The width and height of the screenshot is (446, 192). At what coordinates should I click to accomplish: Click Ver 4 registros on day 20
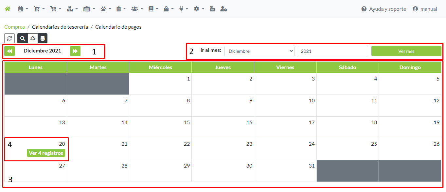[46, 153]
